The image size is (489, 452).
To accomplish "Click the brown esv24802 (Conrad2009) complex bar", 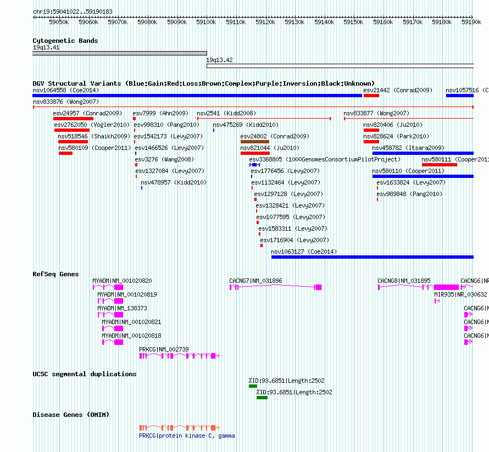I will 255,142.
